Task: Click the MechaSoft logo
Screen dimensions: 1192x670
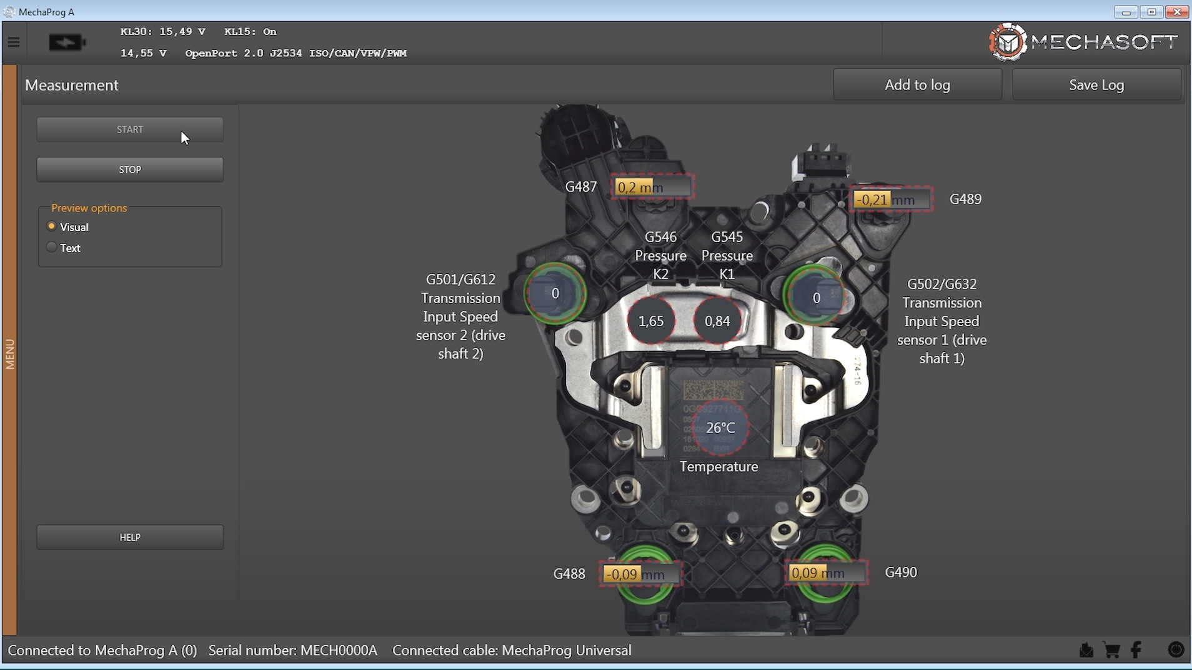Action: (1083, 42)
